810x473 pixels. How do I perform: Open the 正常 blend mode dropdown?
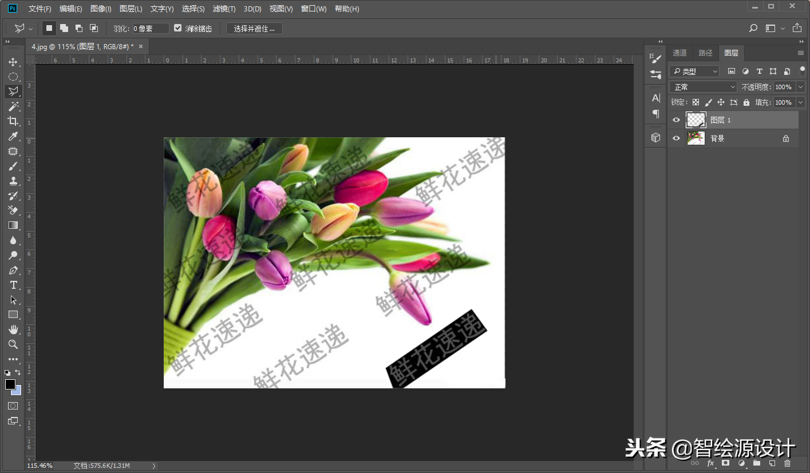tap(704, 87)
